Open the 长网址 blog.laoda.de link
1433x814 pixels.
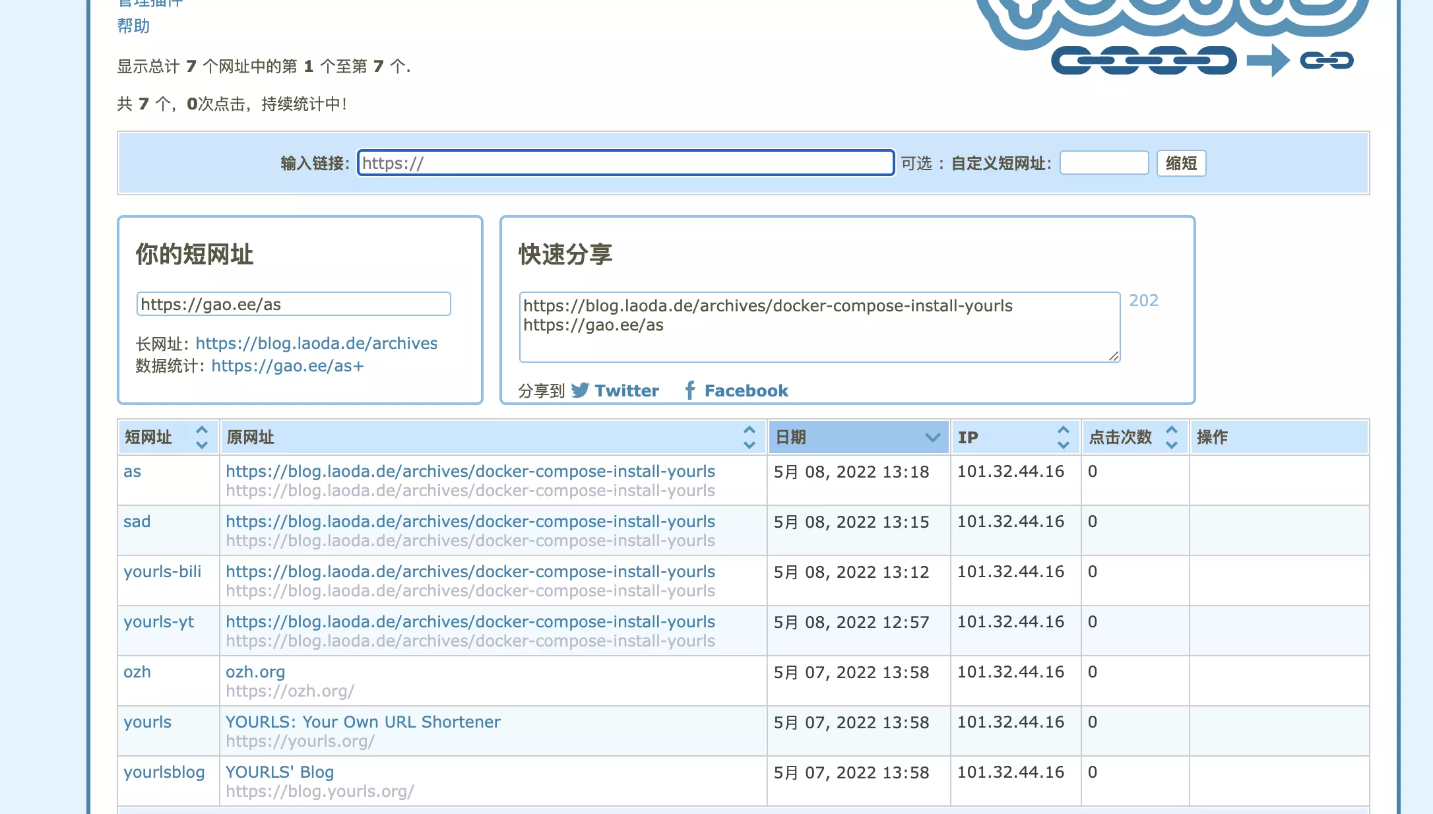[316, 344]
